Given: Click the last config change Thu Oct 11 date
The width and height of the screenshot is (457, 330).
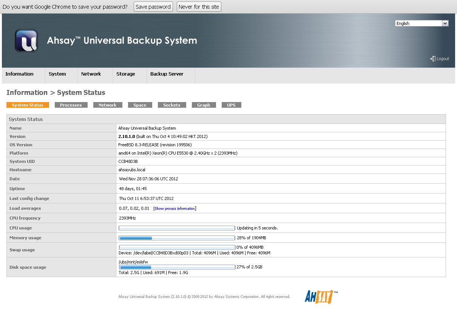Looking at the screenshot, I should [x=146, y=198].
